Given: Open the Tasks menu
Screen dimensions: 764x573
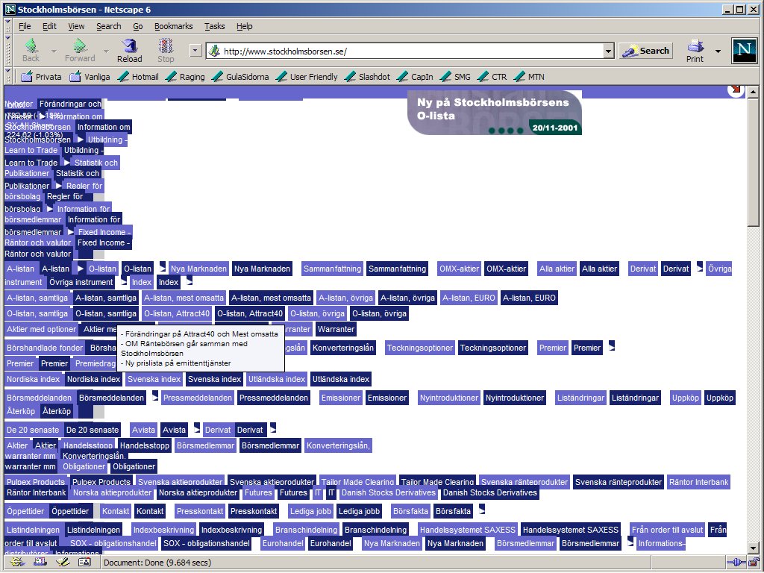Looking at the screenshot, I should (x=214, y=26).
